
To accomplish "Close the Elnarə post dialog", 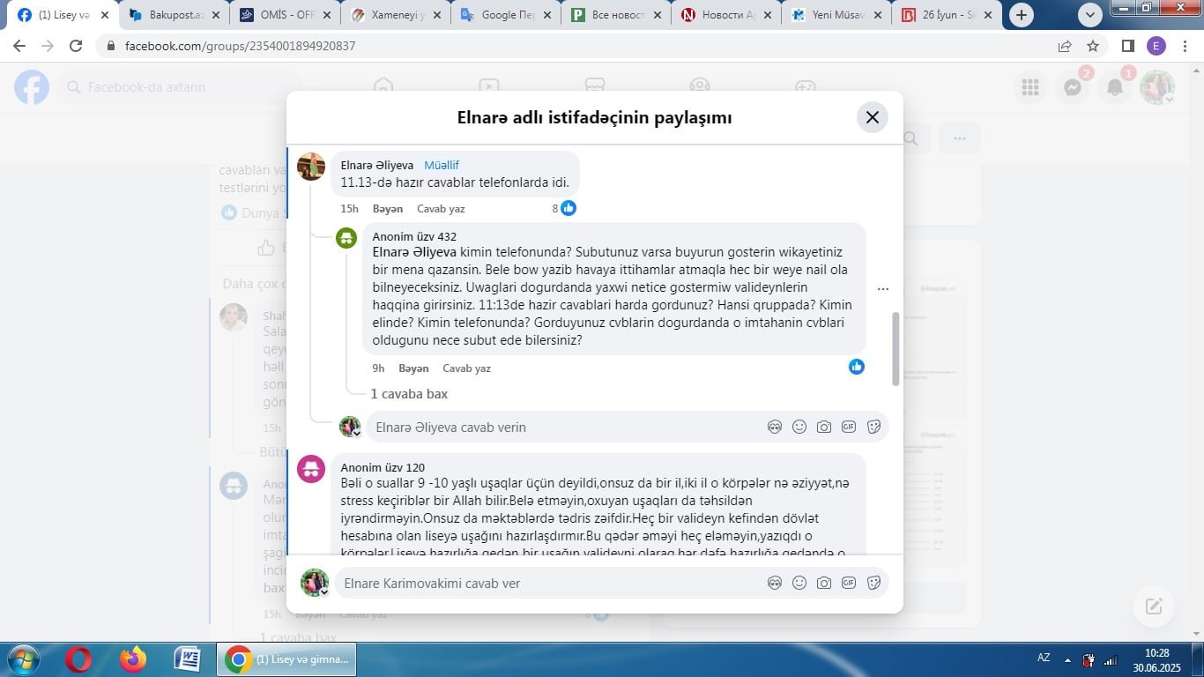I will (873, 117).
